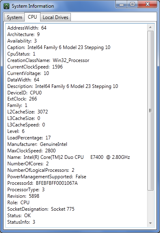Click the Description line with Intel64 Family
160x233 pixels.
click(63, 86)
